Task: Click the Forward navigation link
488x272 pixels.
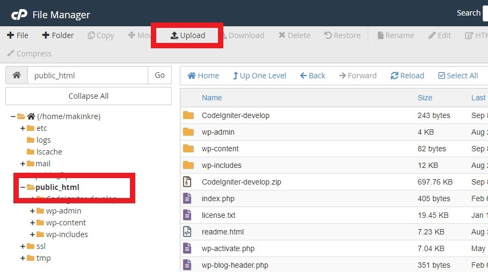Action: (358, 76)
